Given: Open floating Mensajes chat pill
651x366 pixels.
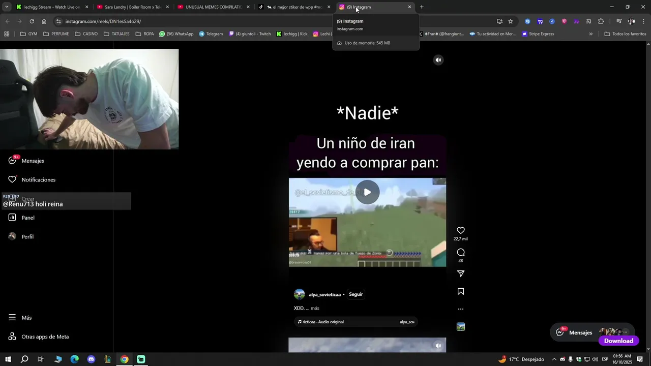Looking at the screenshot, I should (592, 332).
